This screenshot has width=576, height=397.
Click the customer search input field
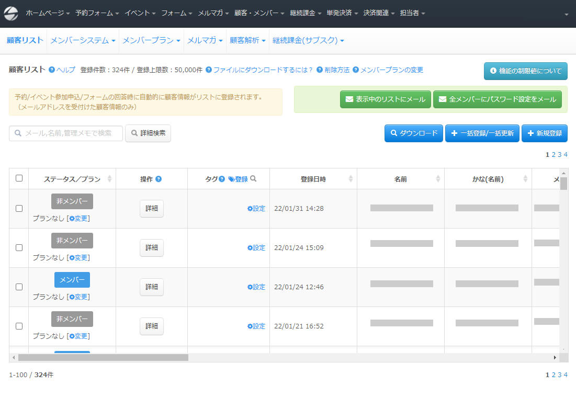pyautogui.click(x=66, y=133)
